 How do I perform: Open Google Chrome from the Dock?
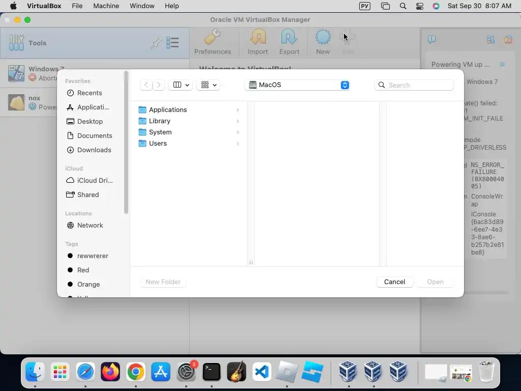click(135, 371)
